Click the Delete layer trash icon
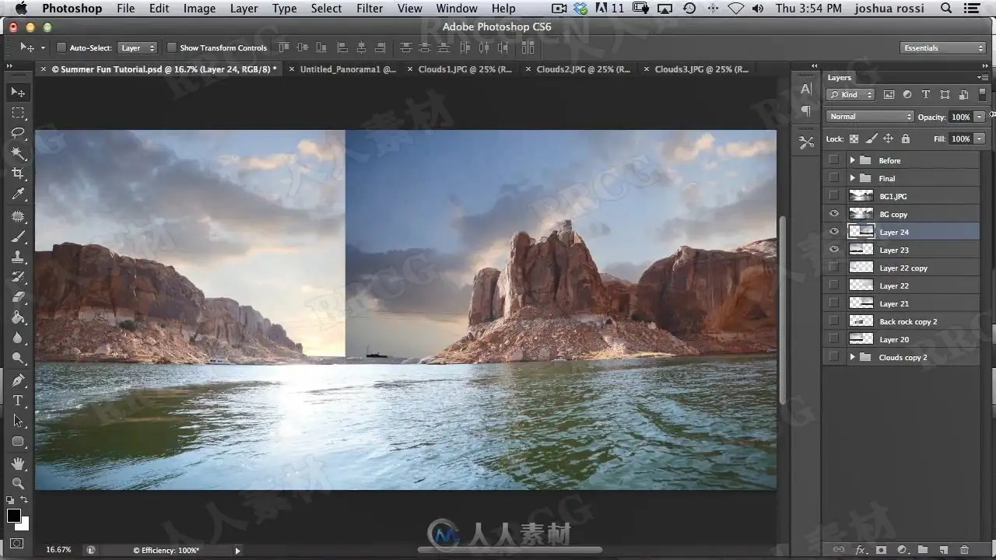Viewport: 996px width, 560px height. pos(965,550)
